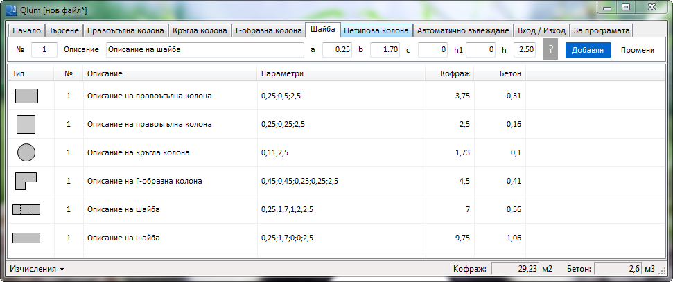Click the shear wall icon with dashed openings
673x282 pixels.
click(26, 209)
